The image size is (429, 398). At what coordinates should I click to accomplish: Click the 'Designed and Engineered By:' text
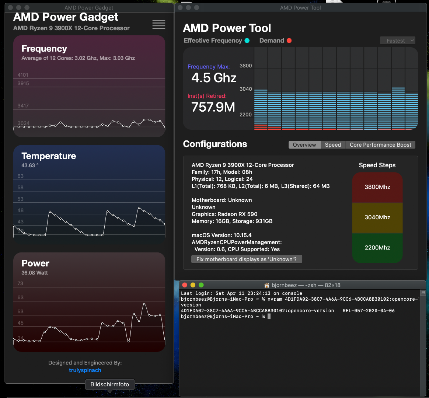[85, 363]
